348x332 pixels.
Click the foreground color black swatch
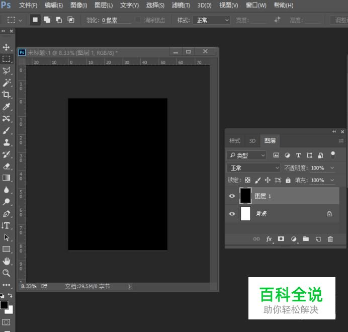tap(4, 305)
